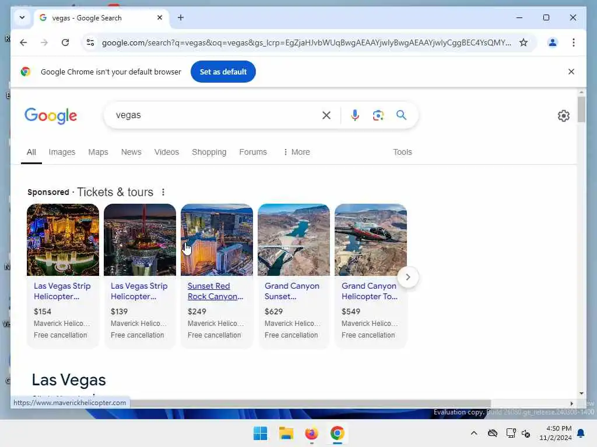Expand the More search filters
This screenshot has height=447, width=597.
click(297, 152)
